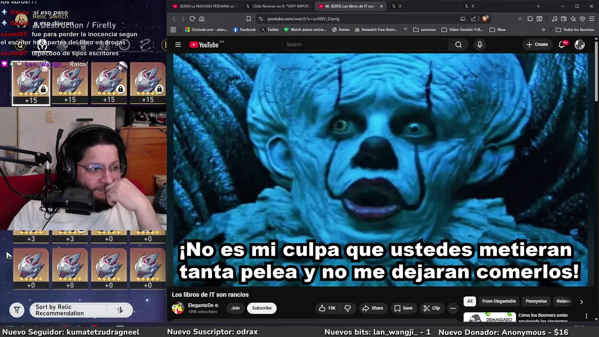
Task: Open Facebook bookmark
Action: point(244,29)
